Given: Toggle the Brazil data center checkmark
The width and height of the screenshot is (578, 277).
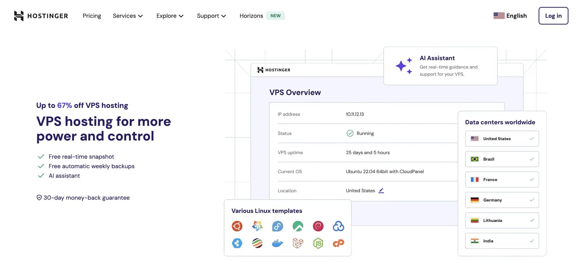Looking at the screenshot, I should tap(532, 159).
